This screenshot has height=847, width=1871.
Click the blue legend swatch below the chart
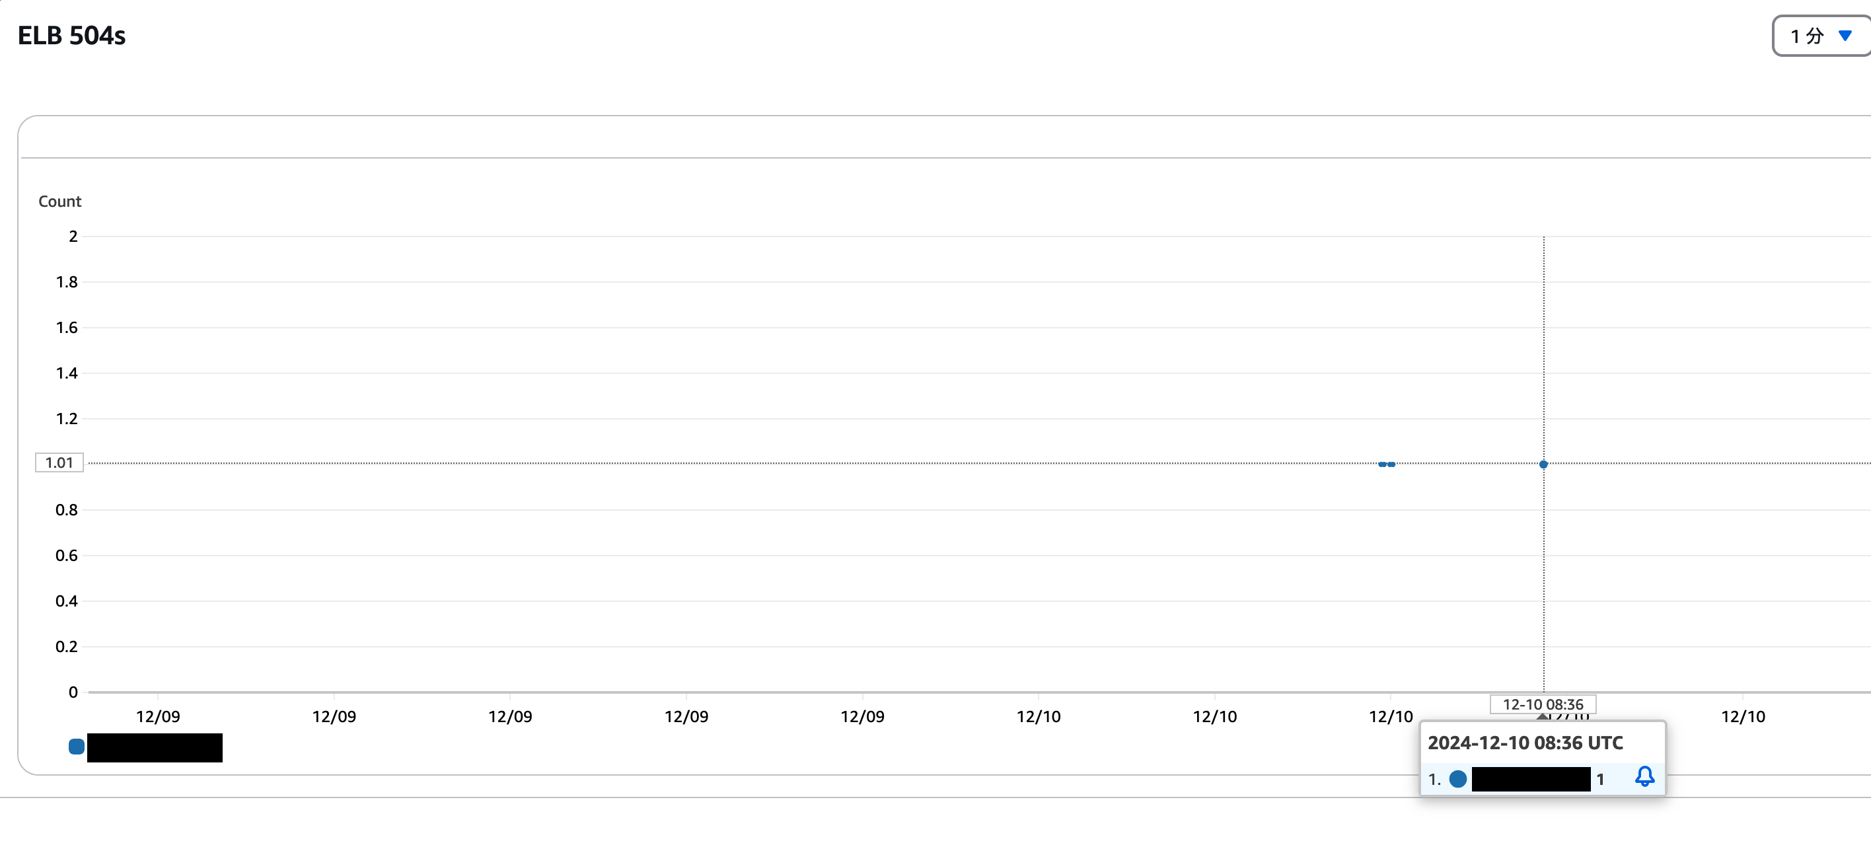pos(76,746)
